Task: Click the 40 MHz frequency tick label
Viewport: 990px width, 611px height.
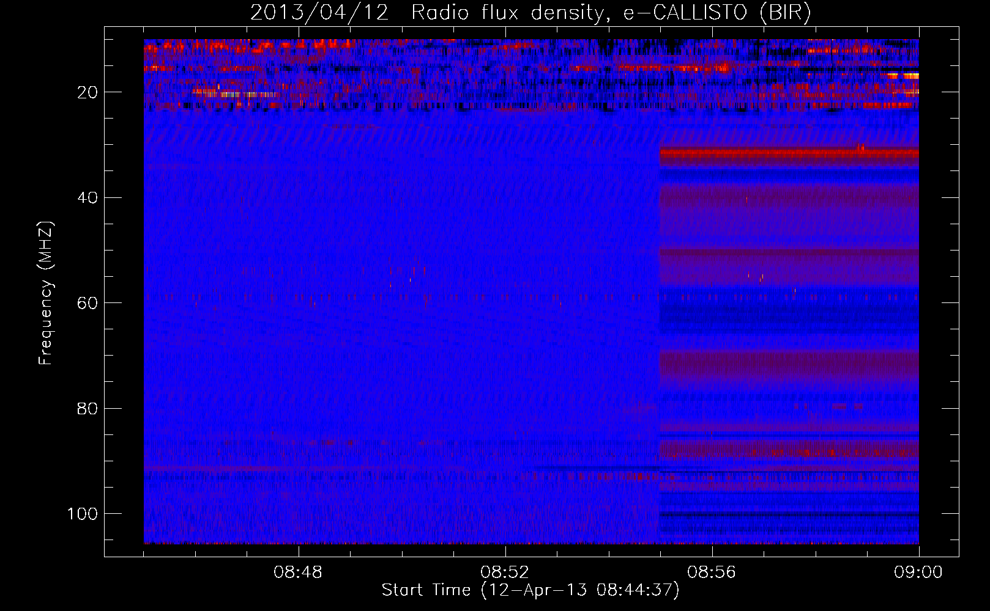Action: pyautogui.click(x=87, y=197)
